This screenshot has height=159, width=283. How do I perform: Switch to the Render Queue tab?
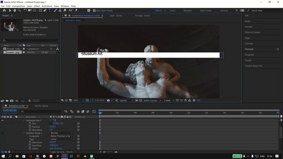pos(42,106)
